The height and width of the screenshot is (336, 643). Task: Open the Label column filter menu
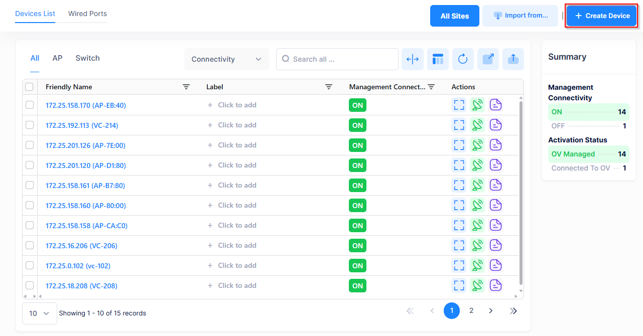point(329,87)
